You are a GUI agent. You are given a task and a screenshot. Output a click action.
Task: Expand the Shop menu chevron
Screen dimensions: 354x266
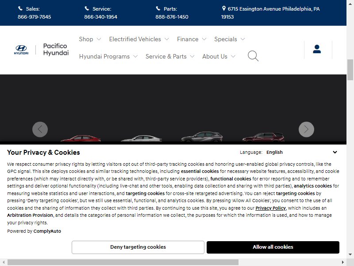tap(99, 39)
